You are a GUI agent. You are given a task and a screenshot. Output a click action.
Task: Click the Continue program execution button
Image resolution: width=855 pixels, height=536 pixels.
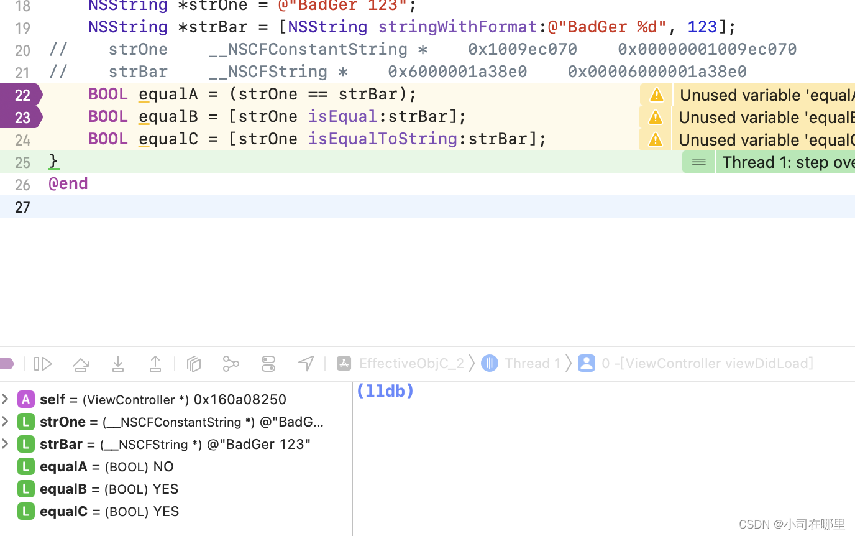[43, 364]
